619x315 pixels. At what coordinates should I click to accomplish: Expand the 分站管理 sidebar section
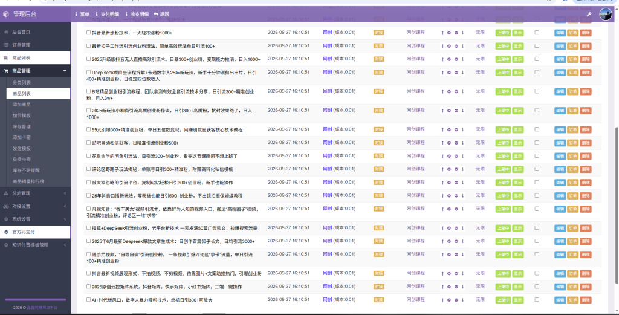(35, 193)
